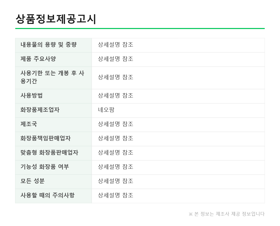The height and width of the screenshot is (226, 280).
Task: Click 상세설명 참조 next to 사용방법
Action: (x=116, y=95)
